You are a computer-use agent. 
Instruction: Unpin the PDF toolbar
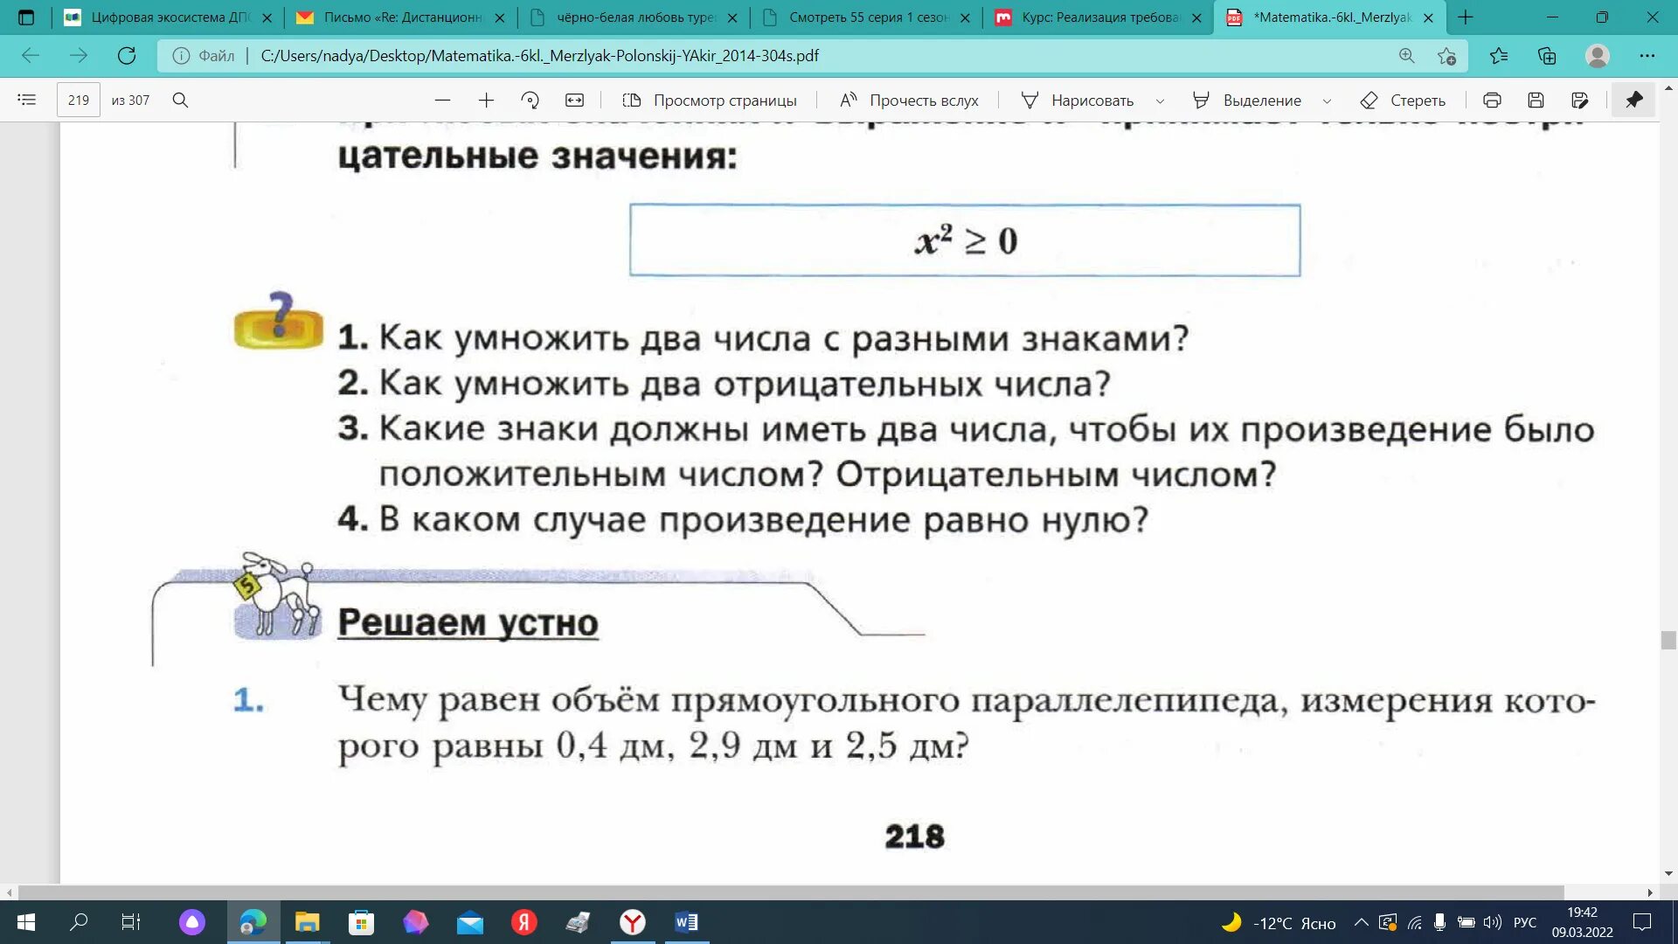pos(1634,101)
